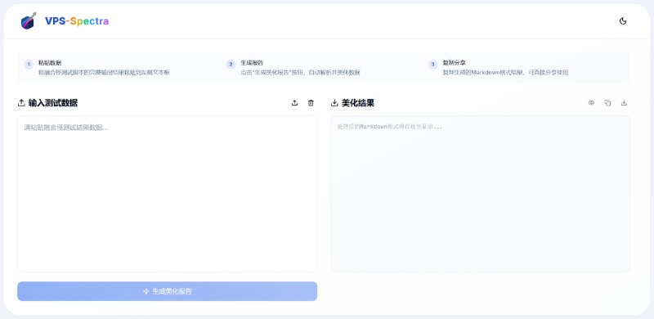Click the download arrow icon beside 美化结果

pos(334,103)
